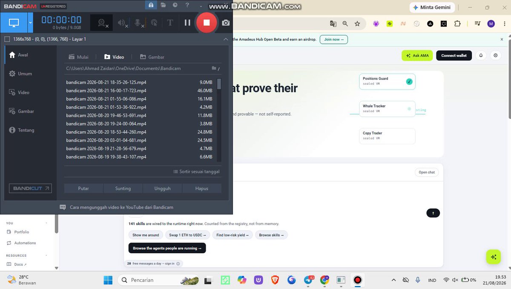
Task: Bookmark the page with the star icon
Action: tap(357, 24)
